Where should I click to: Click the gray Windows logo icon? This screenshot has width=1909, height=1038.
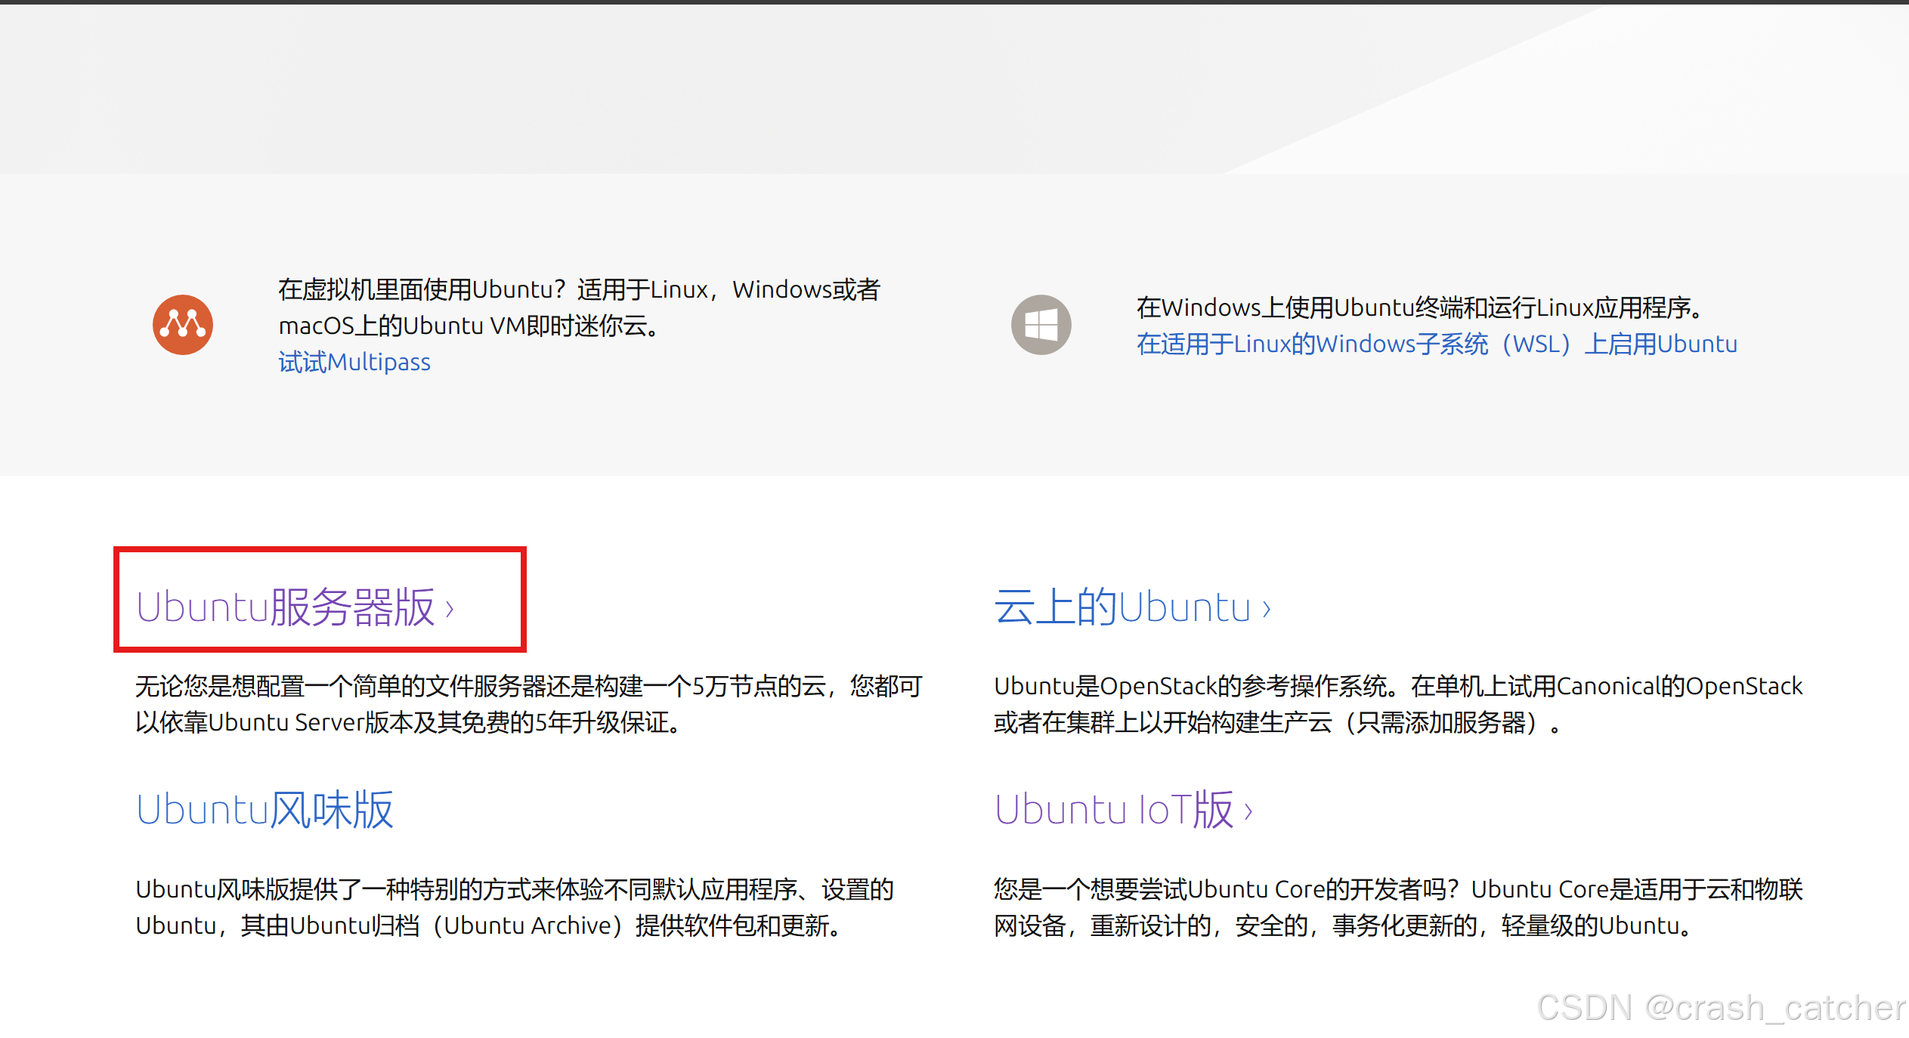tap(1041, 325)
